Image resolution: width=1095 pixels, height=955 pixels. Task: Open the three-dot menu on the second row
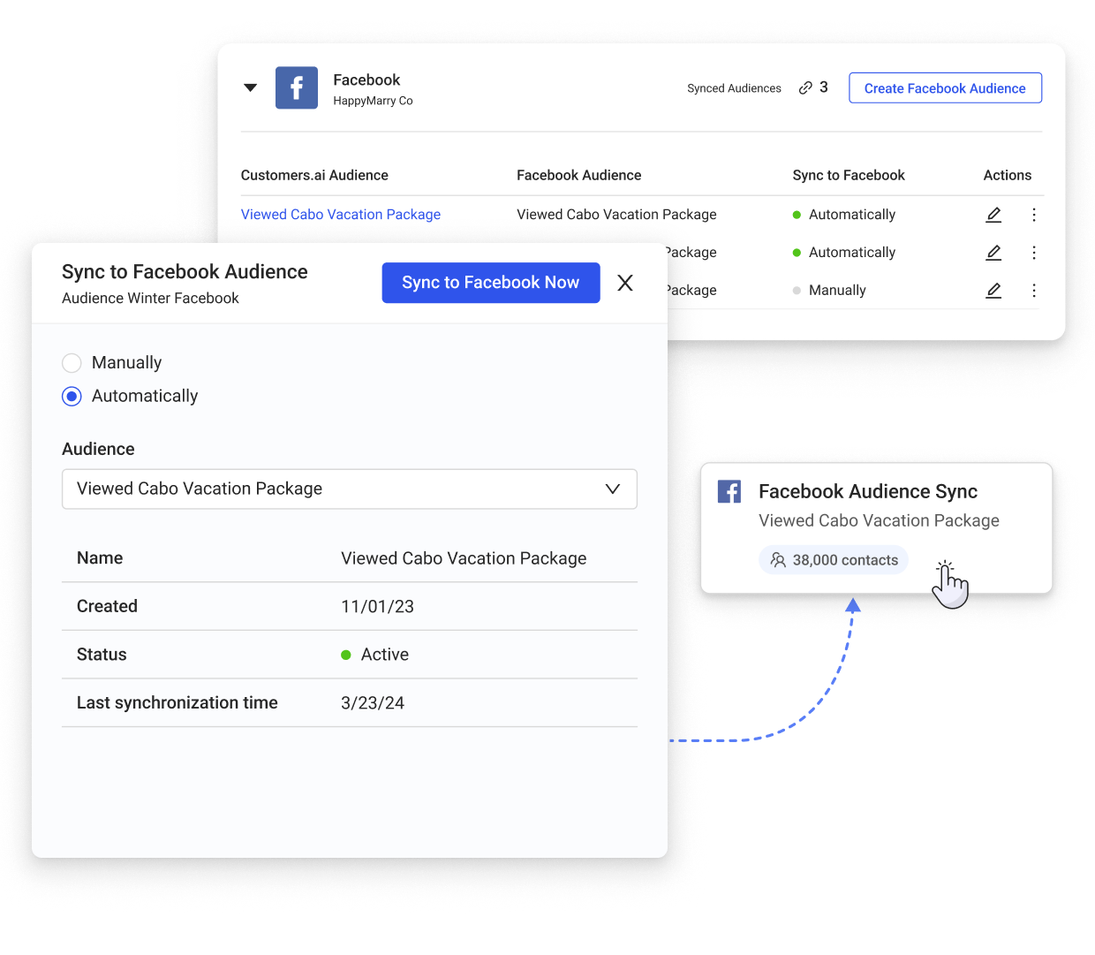pos(1034,253)
